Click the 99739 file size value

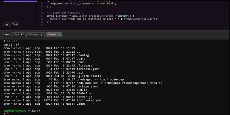point(48,100)
